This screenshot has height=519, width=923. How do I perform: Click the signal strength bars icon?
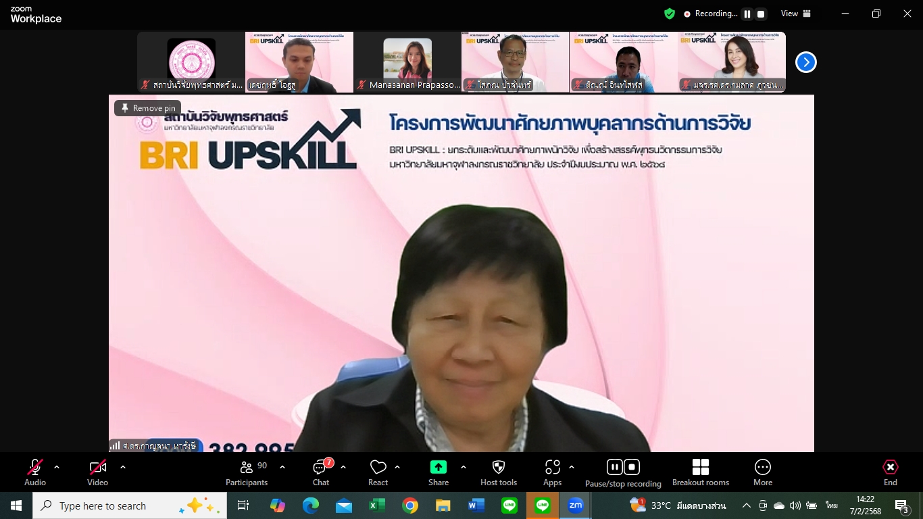point(115,446)
